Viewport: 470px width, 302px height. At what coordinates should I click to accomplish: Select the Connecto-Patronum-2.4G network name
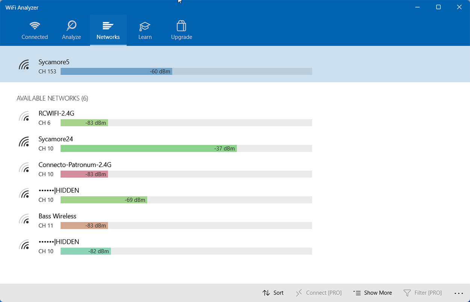click(75, 165)
